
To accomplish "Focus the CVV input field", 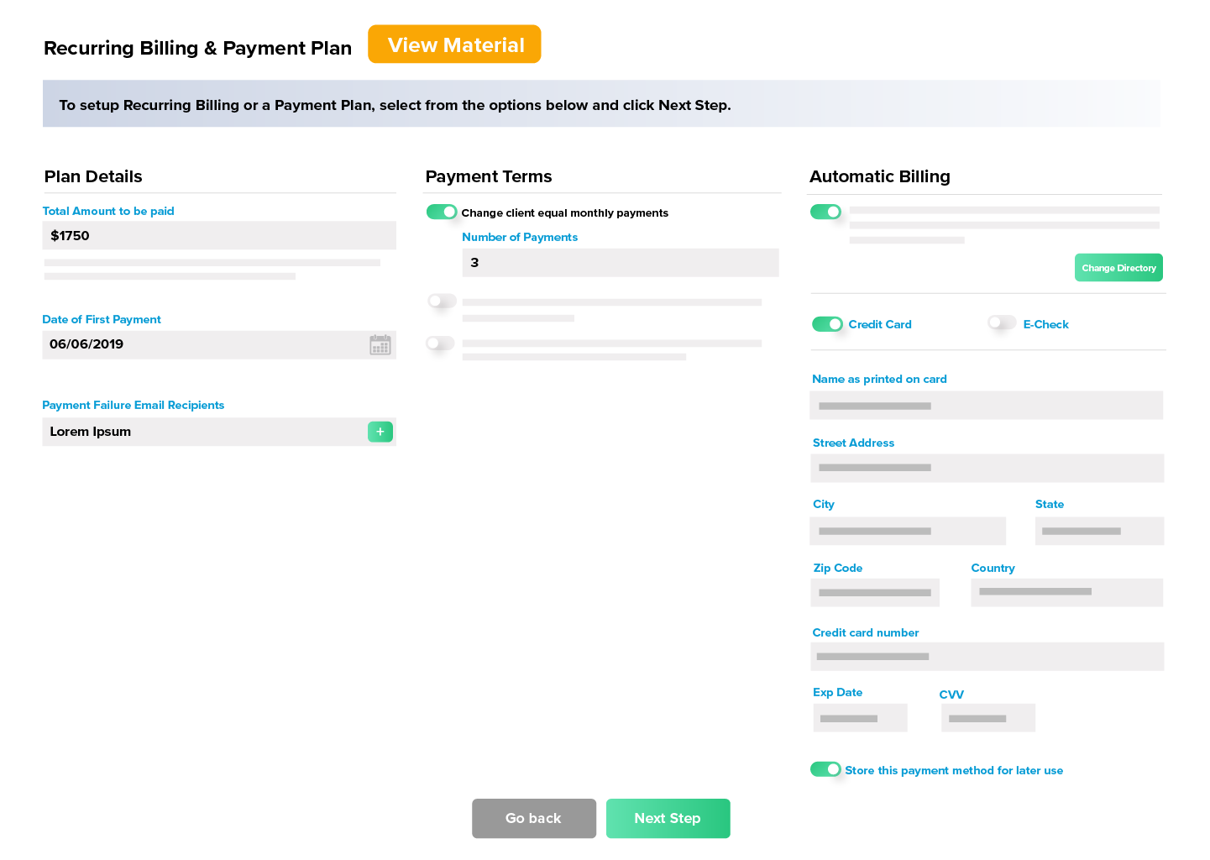I will coord(987,718).
